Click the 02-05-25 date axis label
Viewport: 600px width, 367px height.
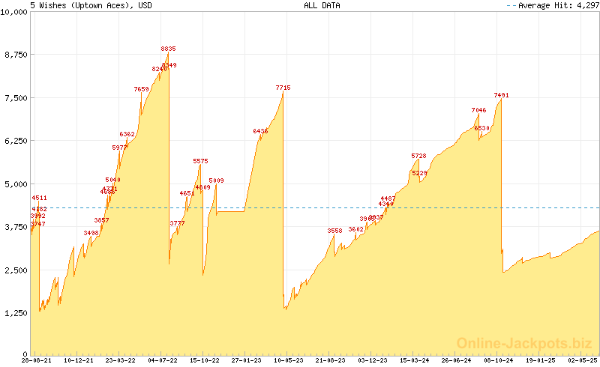coord(582,360)
